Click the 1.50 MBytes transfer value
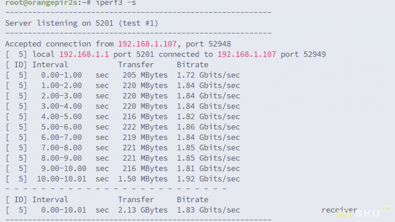 (143, 179)
